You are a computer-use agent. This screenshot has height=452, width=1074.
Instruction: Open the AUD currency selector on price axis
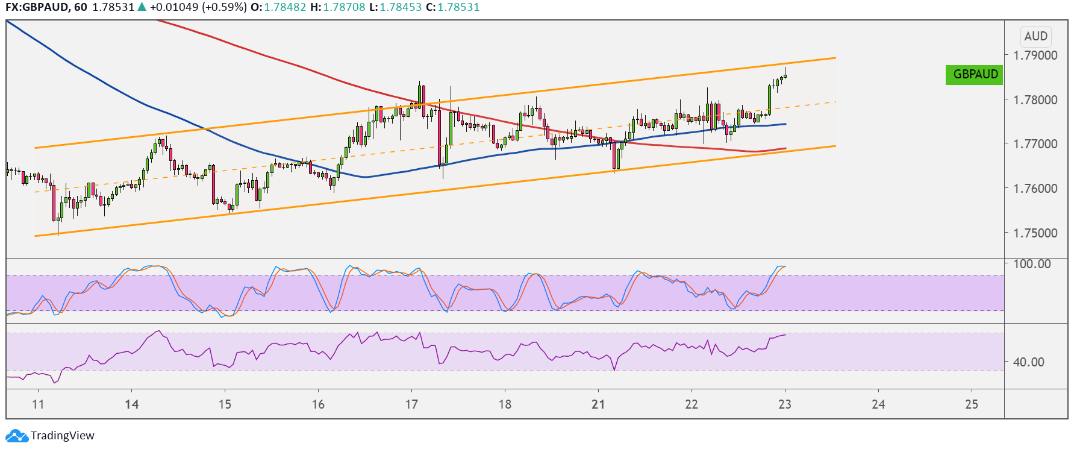pyautogui.click(x=1035, y=36)
